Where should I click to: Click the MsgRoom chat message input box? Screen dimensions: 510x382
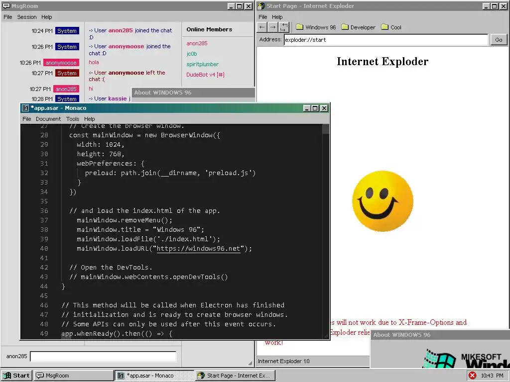pyautogui.click(x=104, y=356)
